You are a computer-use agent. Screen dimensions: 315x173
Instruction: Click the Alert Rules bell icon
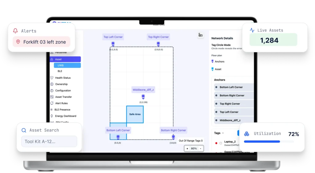coord(52,103)
